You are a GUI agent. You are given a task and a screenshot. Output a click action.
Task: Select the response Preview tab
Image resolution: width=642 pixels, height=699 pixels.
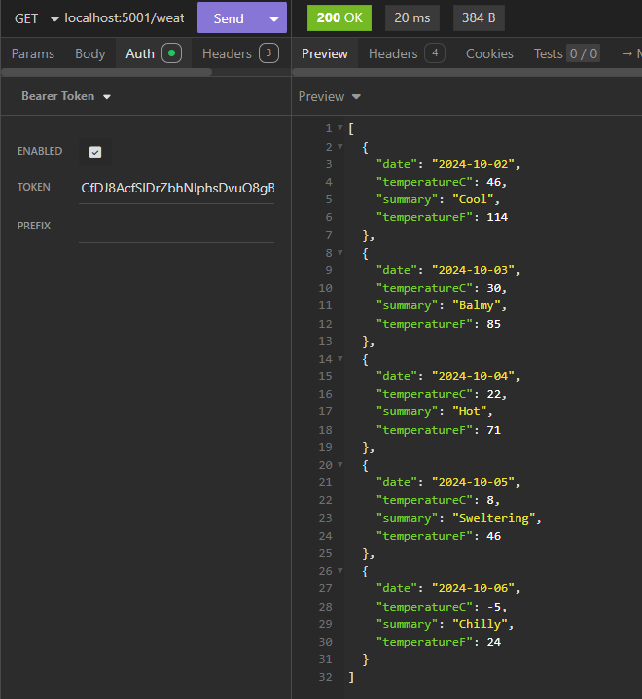(324, 53)
